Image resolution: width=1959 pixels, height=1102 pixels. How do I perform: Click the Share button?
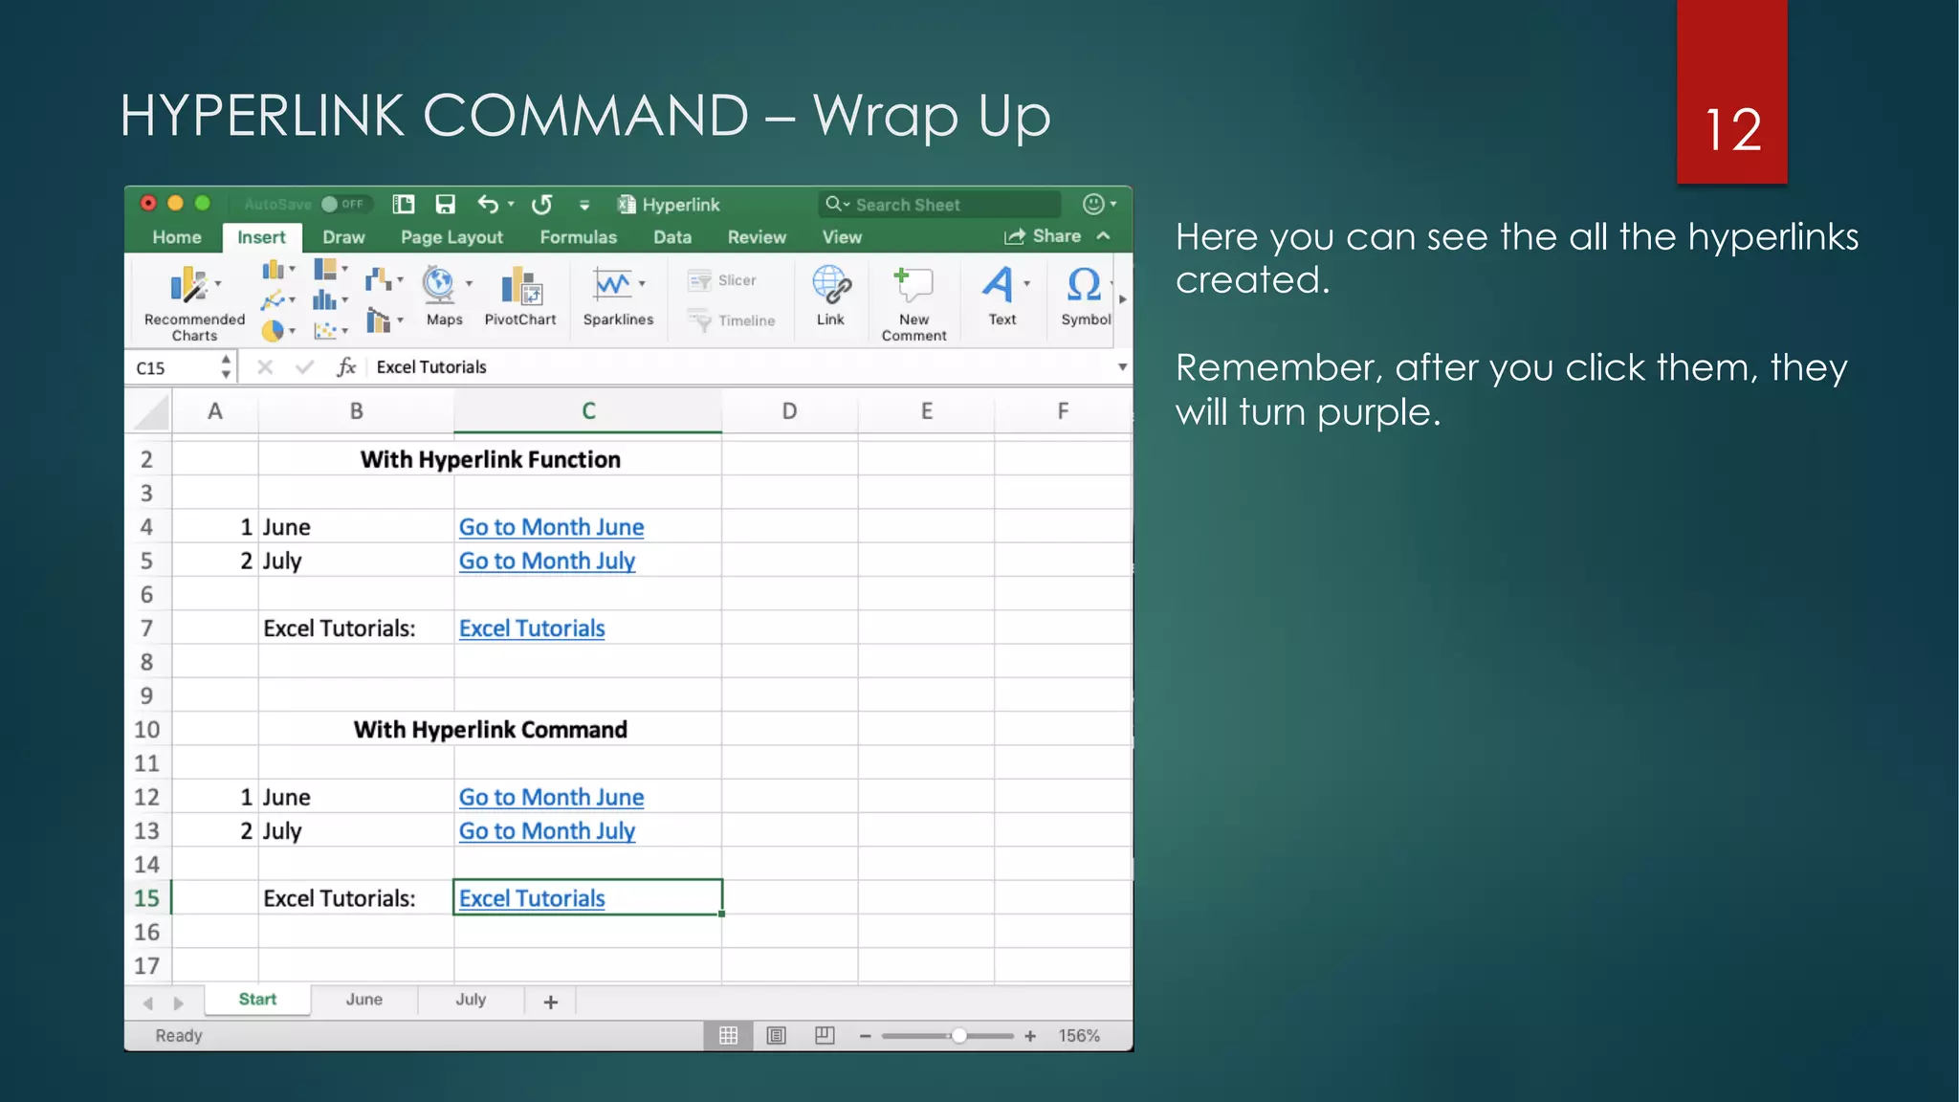1043,236
